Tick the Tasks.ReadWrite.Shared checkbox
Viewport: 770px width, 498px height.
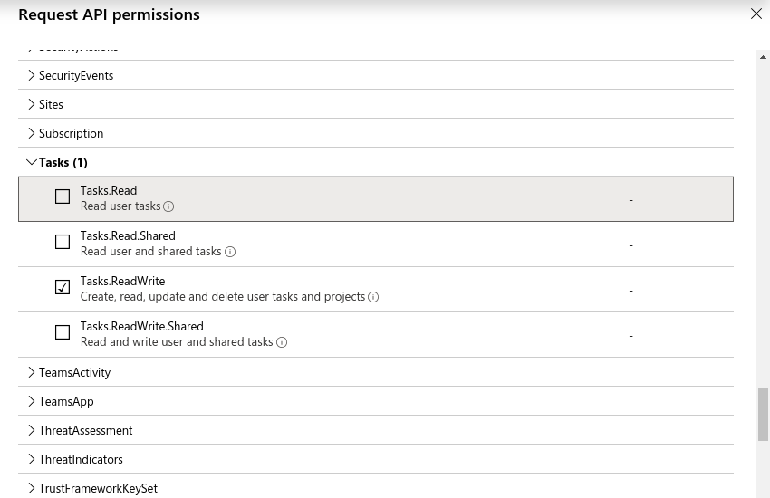pos(63,332)
